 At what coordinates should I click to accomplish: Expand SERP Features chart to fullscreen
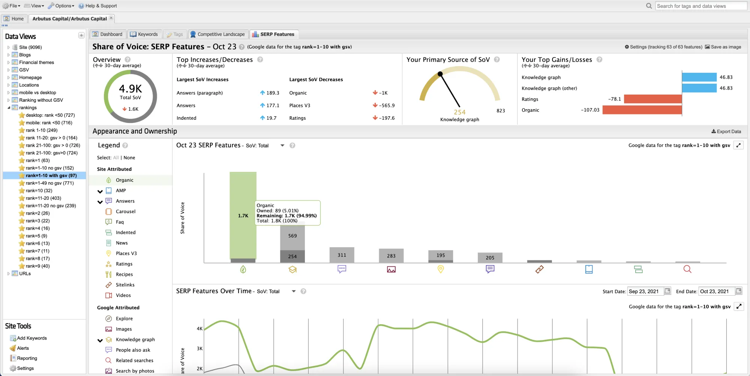point(738,146)
